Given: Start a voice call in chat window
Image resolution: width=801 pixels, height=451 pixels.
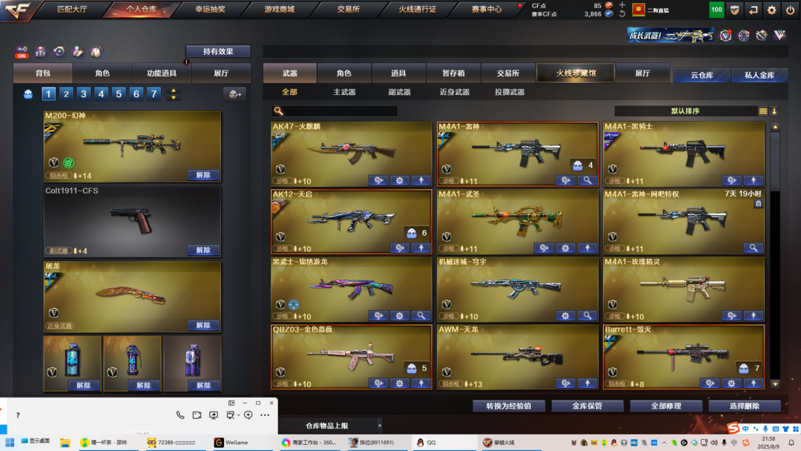Looking at the screenshot, I should 180,415.
